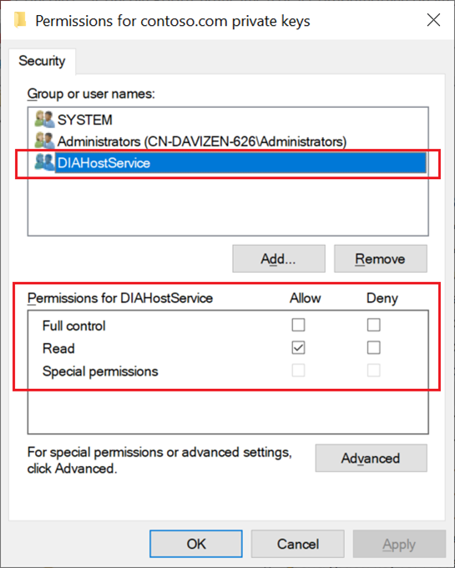The height and width of the screenshot is (568, 455).
Task: Click the SYSTEM user group icon
Action: tap(44, 119)
